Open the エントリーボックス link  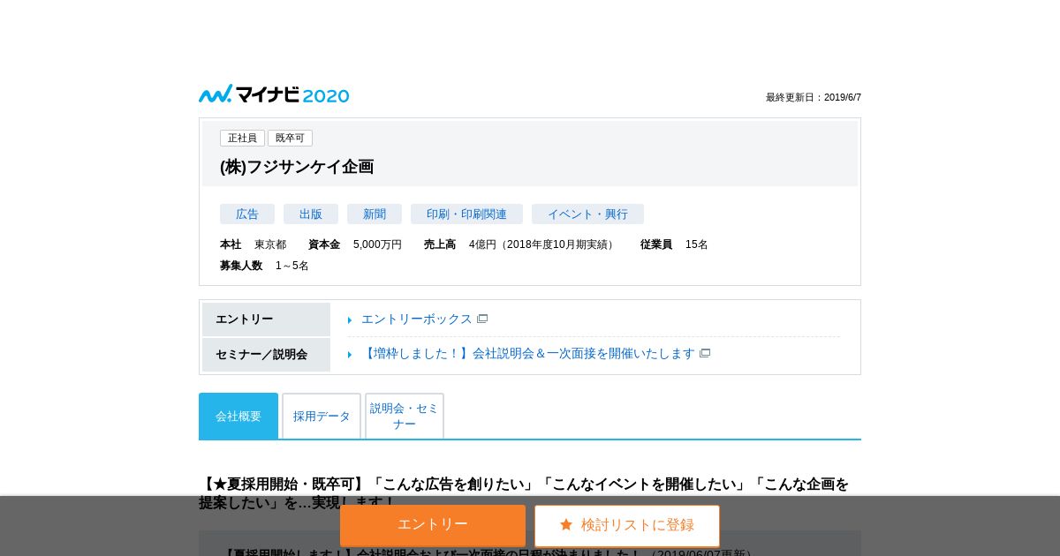[417, 319]
